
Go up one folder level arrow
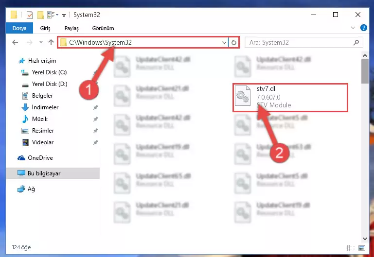click(51, 42)
